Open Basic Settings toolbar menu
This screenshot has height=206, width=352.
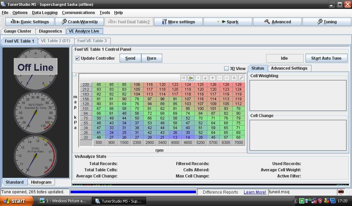[30, 22]
